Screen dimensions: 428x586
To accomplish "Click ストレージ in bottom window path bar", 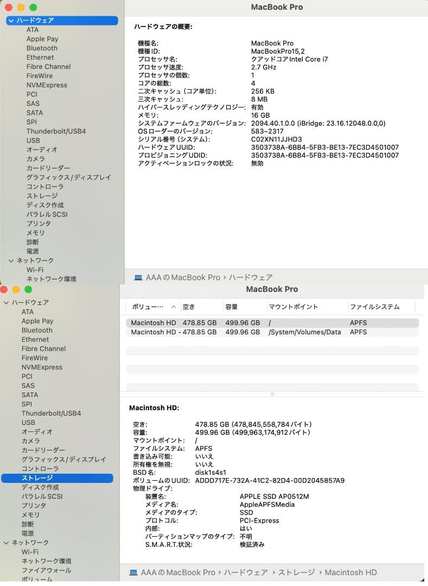I will (297, 572).
